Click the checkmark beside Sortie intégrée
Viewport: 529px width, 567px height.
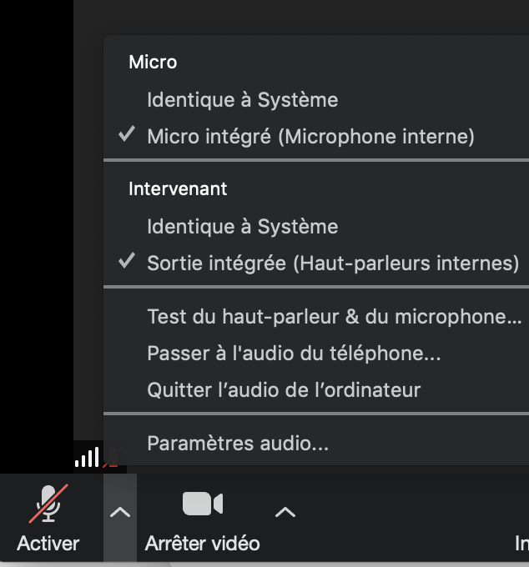click(x=127, y=263)
